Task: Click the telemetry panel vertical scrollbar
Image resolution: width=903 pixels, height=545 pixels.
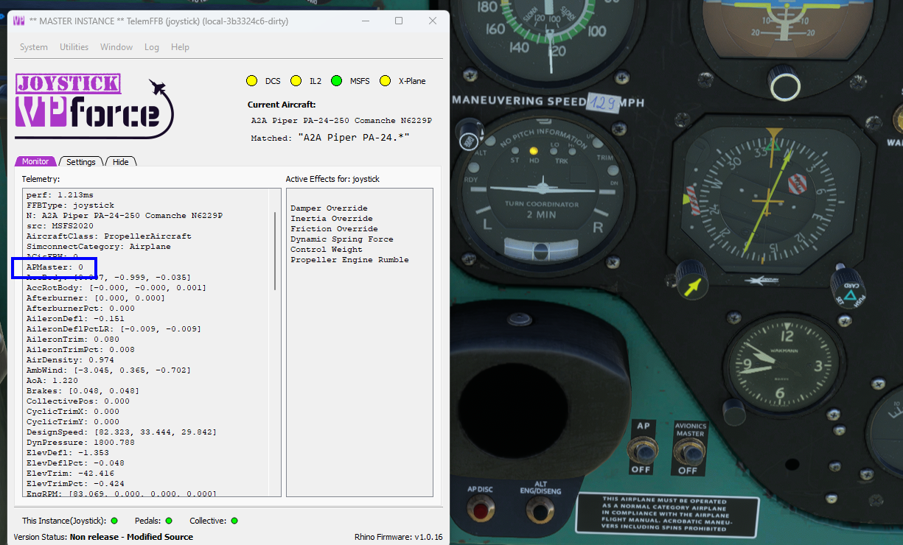Action: 276,250
